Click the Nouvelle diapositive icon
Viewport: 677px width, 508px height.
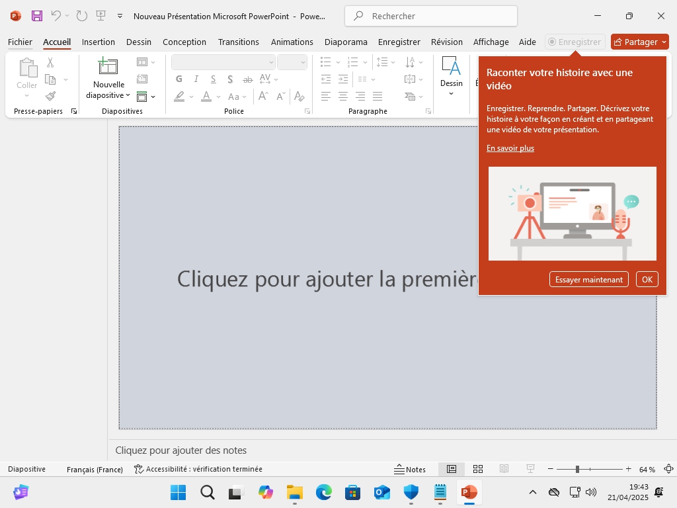coord(108,66)
